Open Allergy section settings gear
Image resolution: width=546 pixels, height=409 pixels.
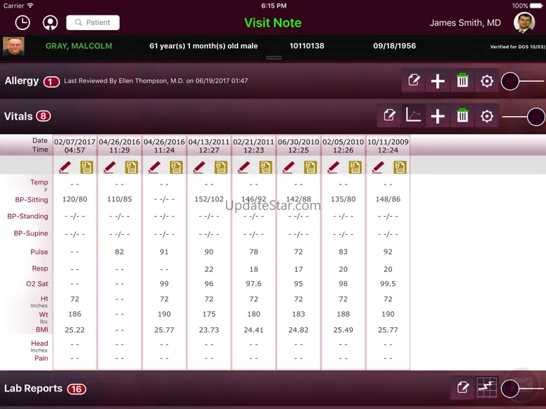(486, 81)
